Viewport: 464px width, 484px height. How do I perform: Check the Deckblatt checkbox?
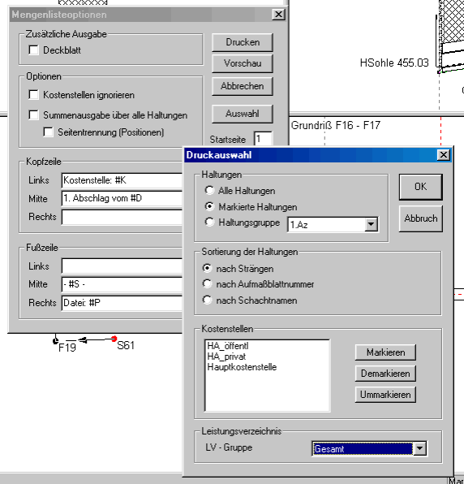point(33,50)
